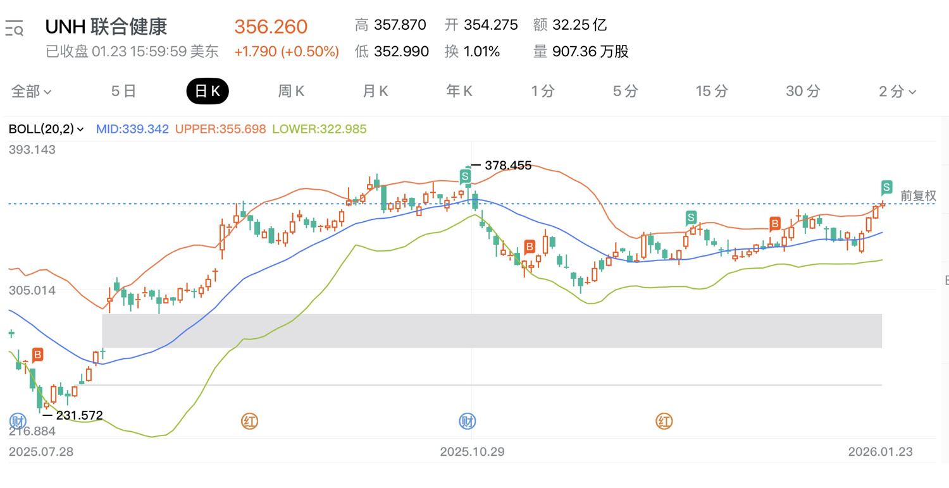Click the 额 32.25亿 turnover amount
The width and height of the screenshot is (949, 488).
[x=570, y=25]
